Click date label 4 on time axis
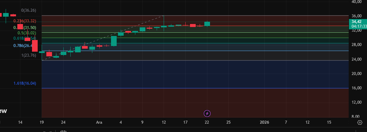This screenshot has height=132, width=367. pyautogui.click(x=121, y=122)
